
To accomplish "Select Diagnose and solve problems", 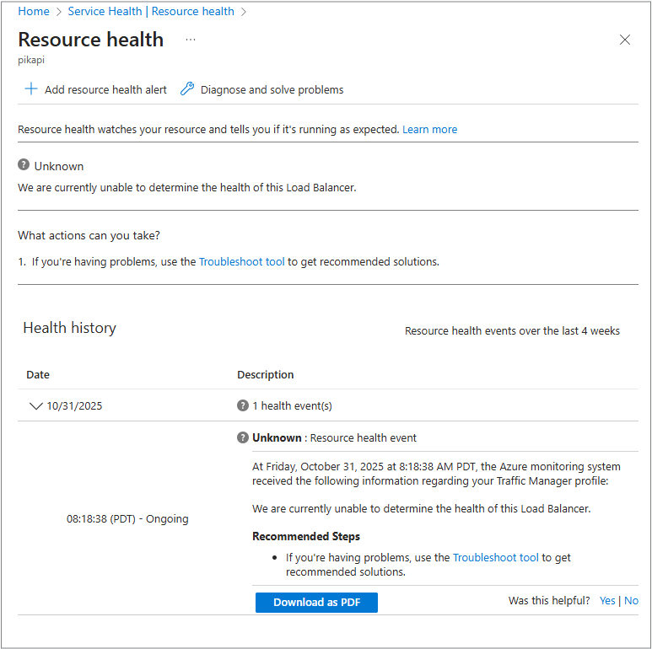I will pyautogui.click(x=272, y=90).
